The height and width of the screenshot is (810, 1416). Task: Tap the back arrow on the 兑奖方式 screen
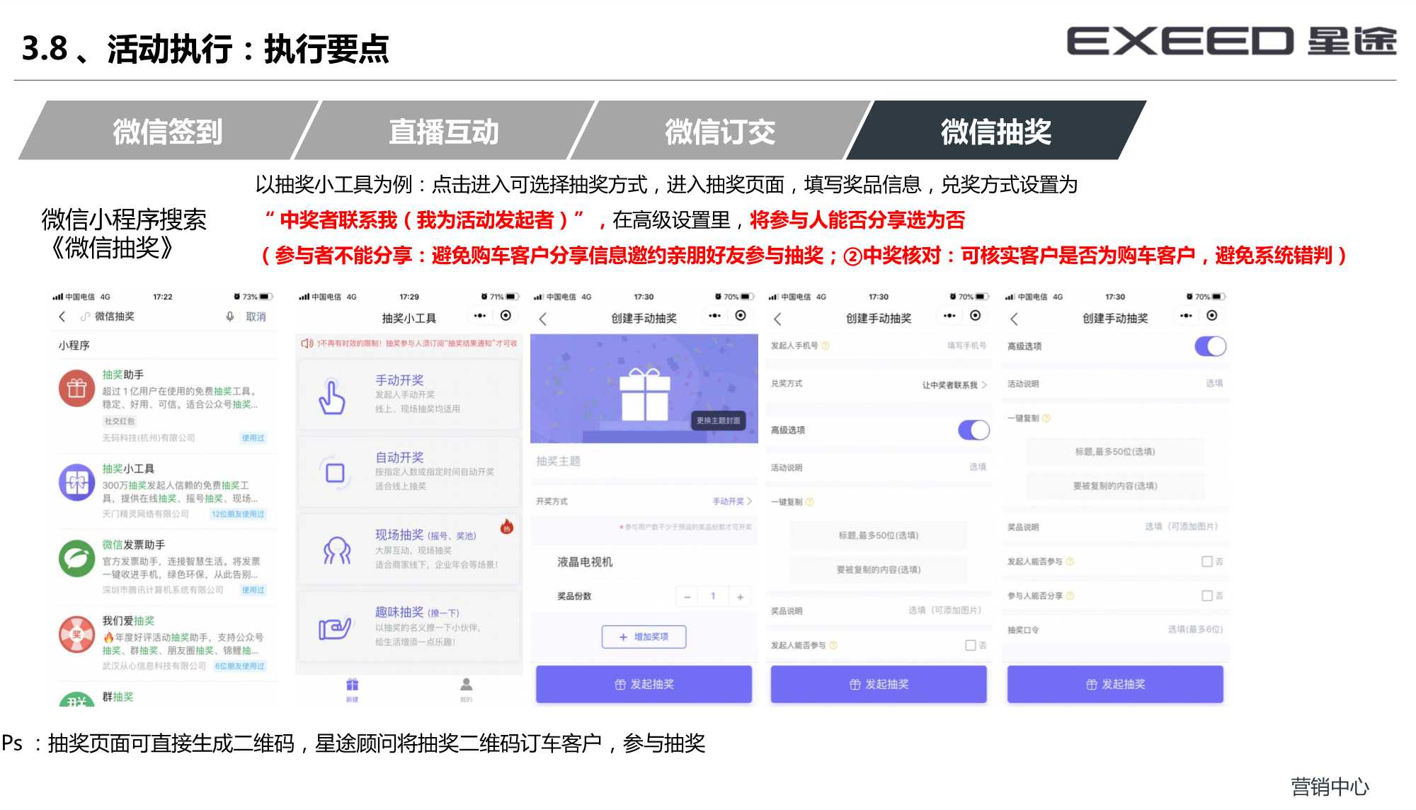[x=778, y=319]
